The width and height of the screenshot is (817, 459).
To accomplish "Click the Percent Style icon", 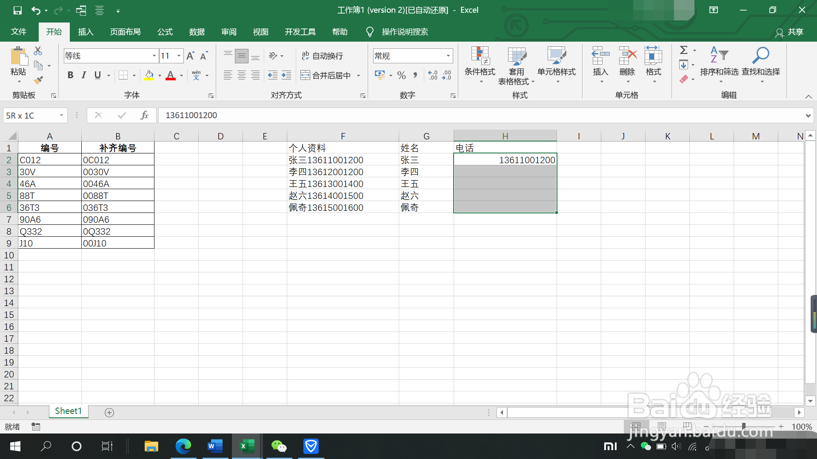I will click(401, 75).
